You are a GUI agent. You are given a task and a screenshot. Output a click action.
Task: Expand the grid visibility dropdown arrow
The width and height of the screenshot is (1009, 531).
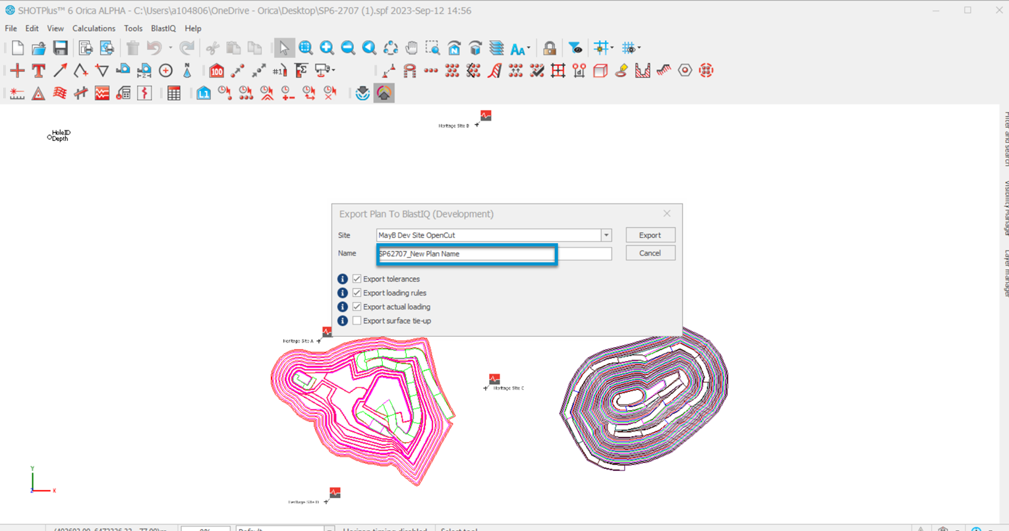[x=639, y=48]
